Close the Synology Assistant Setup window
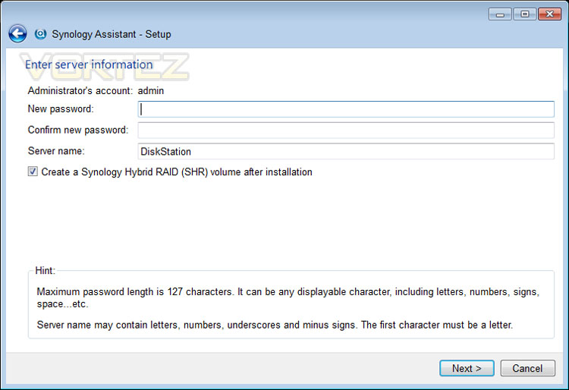Image resolution: width=569 pixels, height=390 pixels. click(550, 14)
